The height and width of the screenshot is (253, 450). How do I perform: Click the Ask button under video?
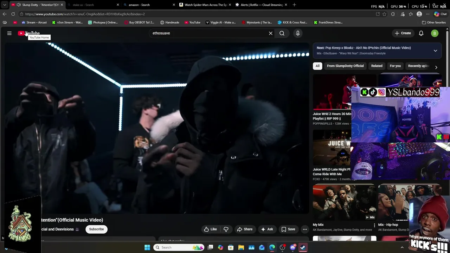click(267, 229)
